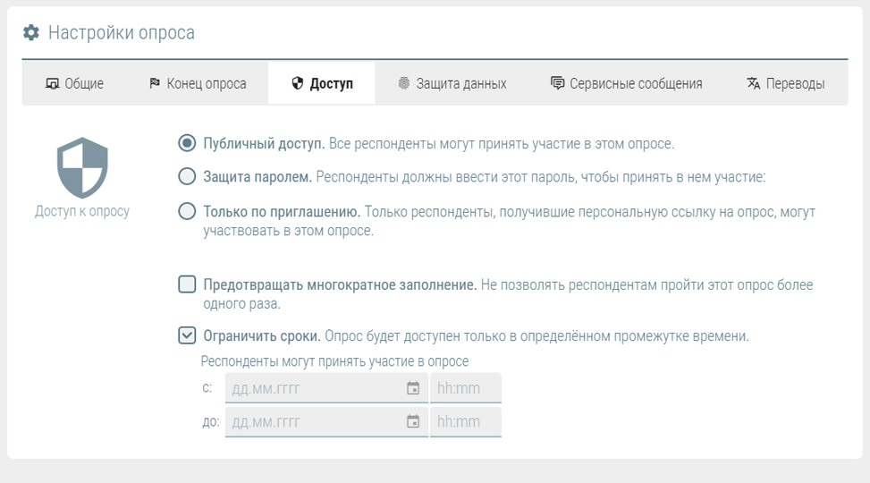Click the fingerprint icon on Защита данных tab

404,84
